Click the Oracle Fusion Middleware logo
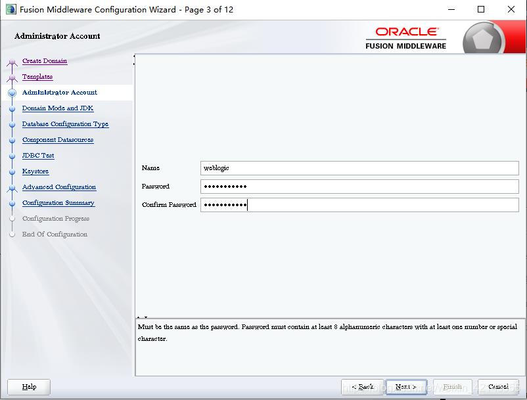Screen dimensions: 527x400 click(x=406, y=38)
